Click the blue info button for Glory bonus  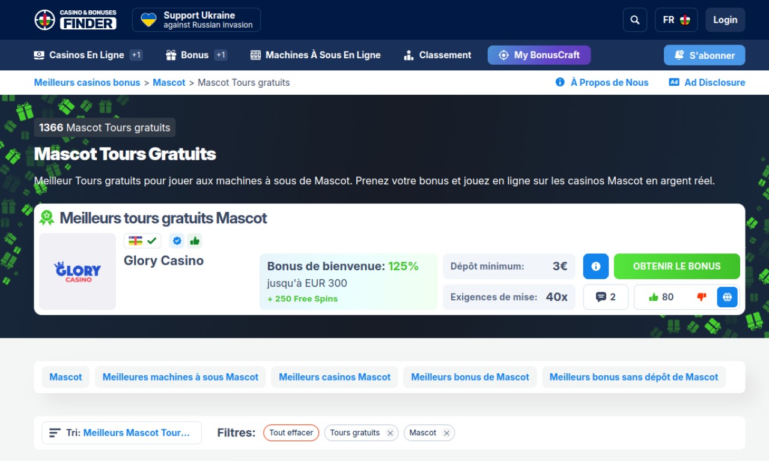pos(596,267)
